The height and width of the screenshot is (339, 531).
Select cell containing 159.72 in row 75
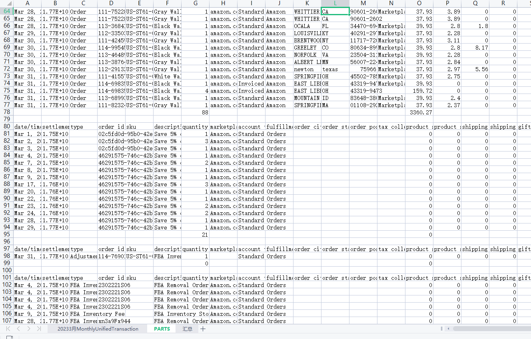coord(419,91)
